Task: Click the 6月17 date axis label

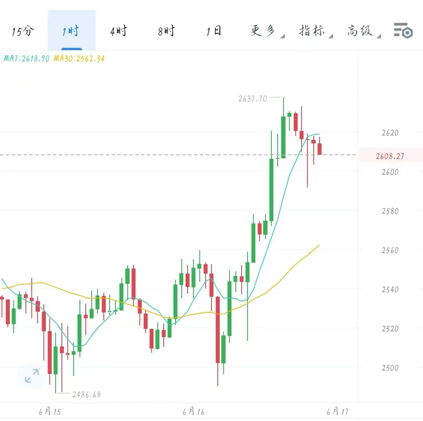Action: click(338, 411)
